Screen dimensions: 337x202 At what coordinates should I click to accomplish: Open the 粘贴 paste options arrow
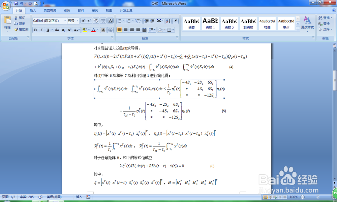(x=7, y=32)
